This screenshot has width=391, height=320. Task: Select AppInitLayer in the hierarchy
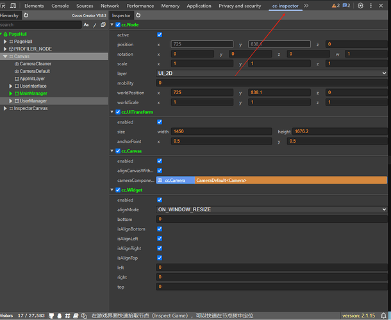pos(32,79)
